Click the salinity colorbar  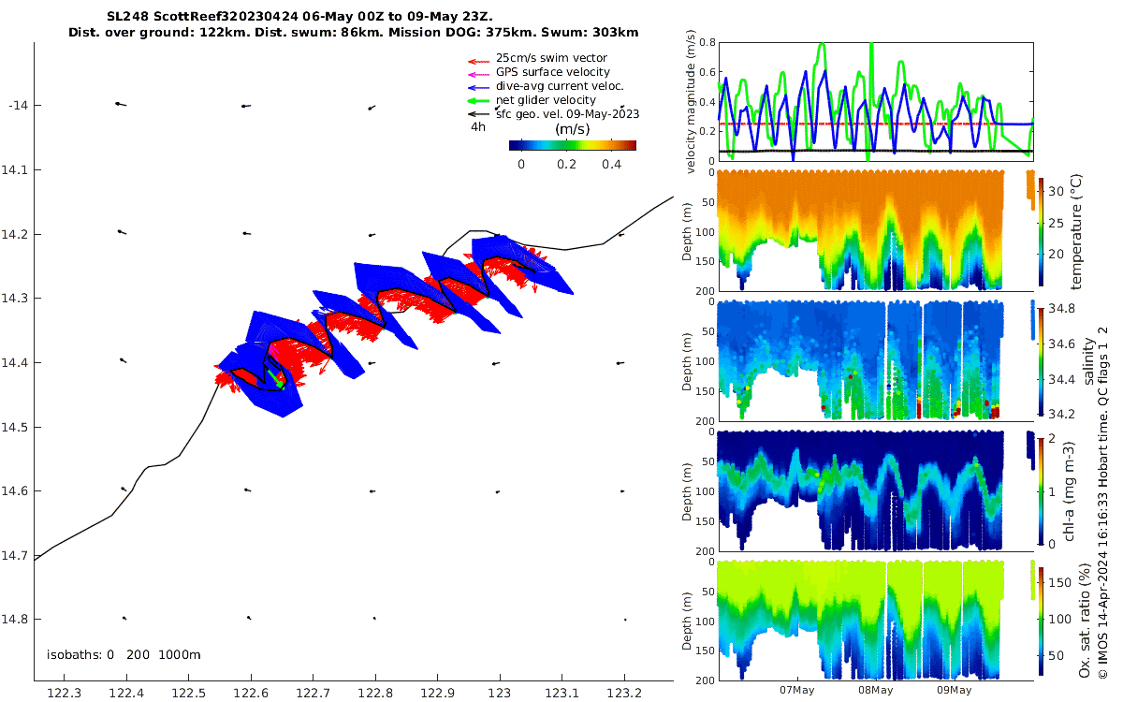tap(1041, 360)
